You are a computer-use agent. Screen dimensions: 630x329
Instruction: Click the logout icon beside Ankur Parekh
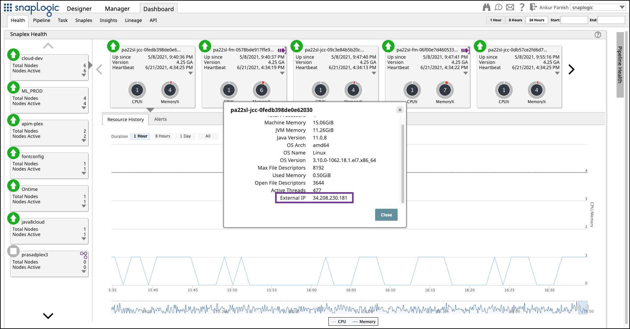[x=534, y=7]
